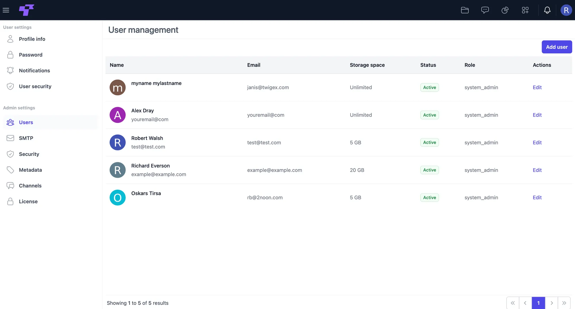Open Password settings
Viewport: 575px width, 309px height.
point(51,55)
